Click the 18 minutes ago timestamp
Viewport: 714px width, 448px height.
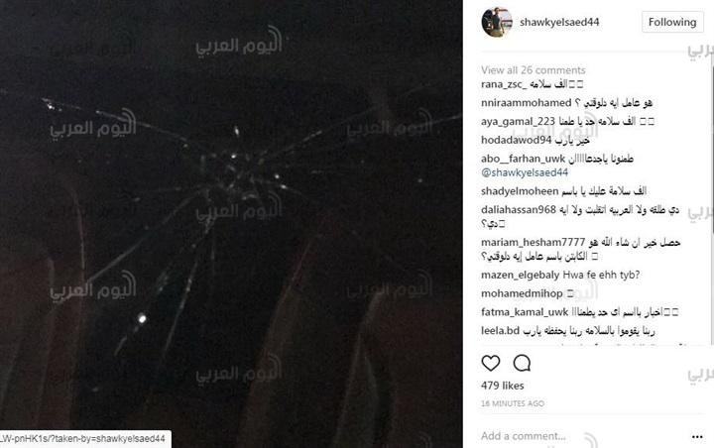tap(513, 403)
